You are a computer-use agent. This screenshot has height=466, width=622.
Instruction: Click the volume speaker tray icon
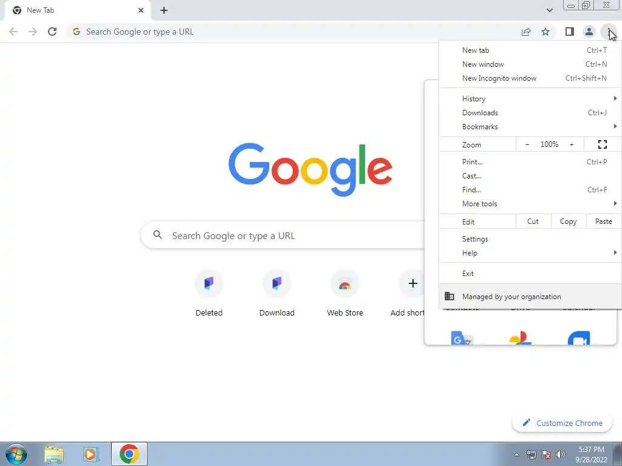coord(561,454)
